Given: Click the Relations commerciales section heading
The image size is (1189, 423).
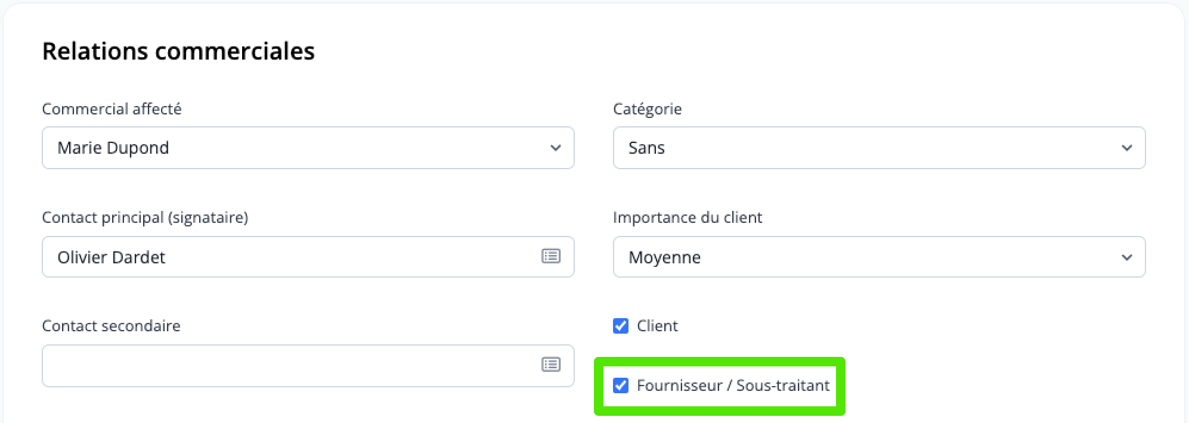Looking at the screenshot, I should click(178, 51).
